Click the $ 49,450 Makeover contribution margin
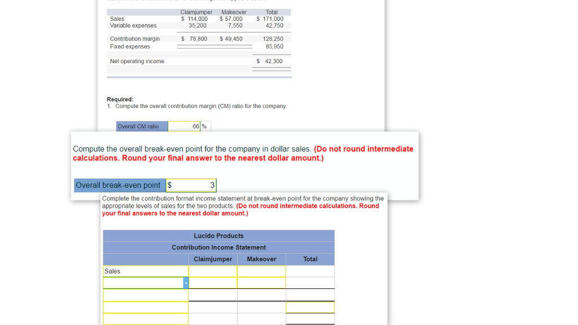 pyautogui.click(x=231, y=39)
